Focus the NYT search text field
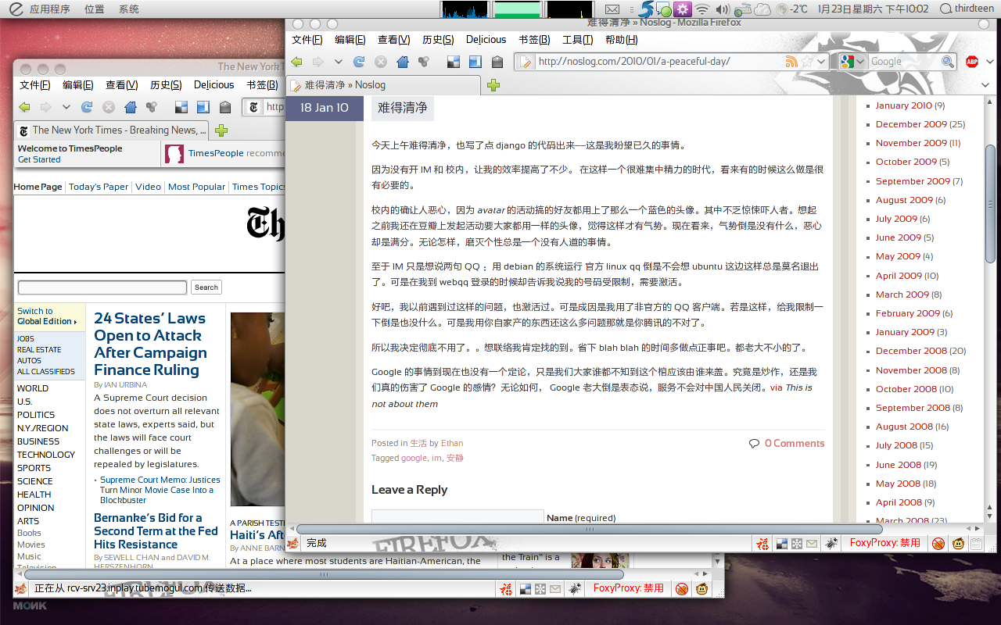The width and height of the screenshot is (1001, 625). point(102,287)
